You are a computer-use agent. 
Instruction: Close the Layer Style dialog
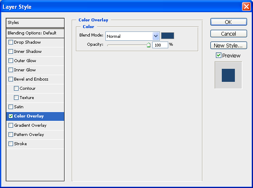(246, 7)
